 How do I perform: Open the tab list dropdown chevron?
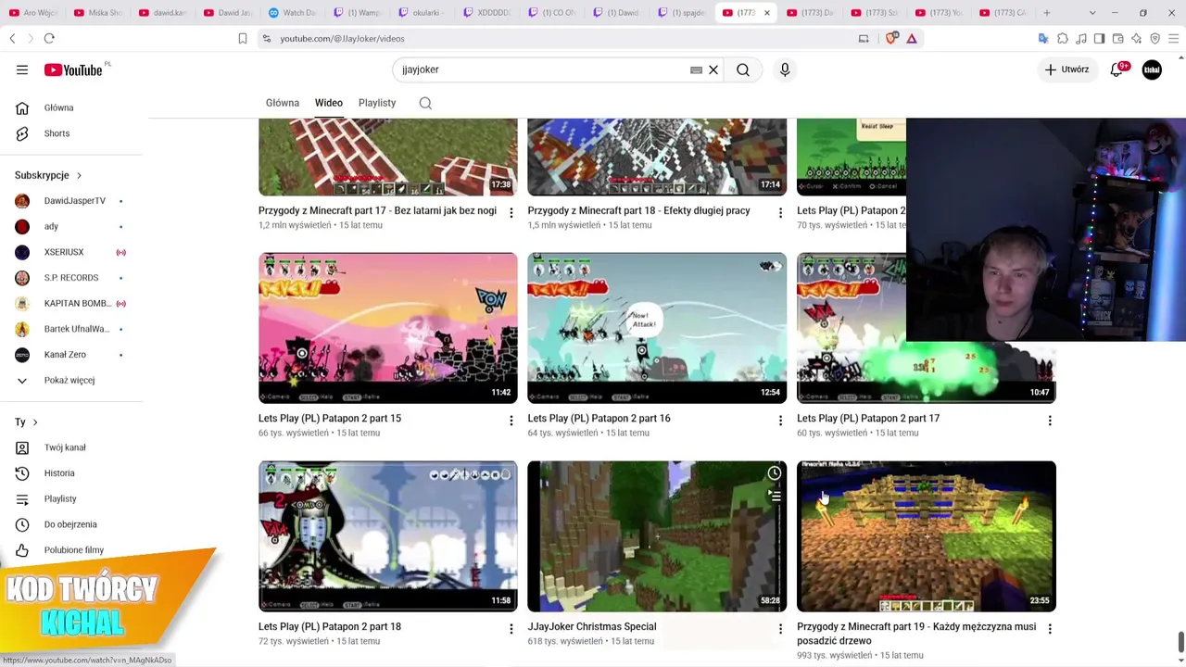click(1092, 13)
